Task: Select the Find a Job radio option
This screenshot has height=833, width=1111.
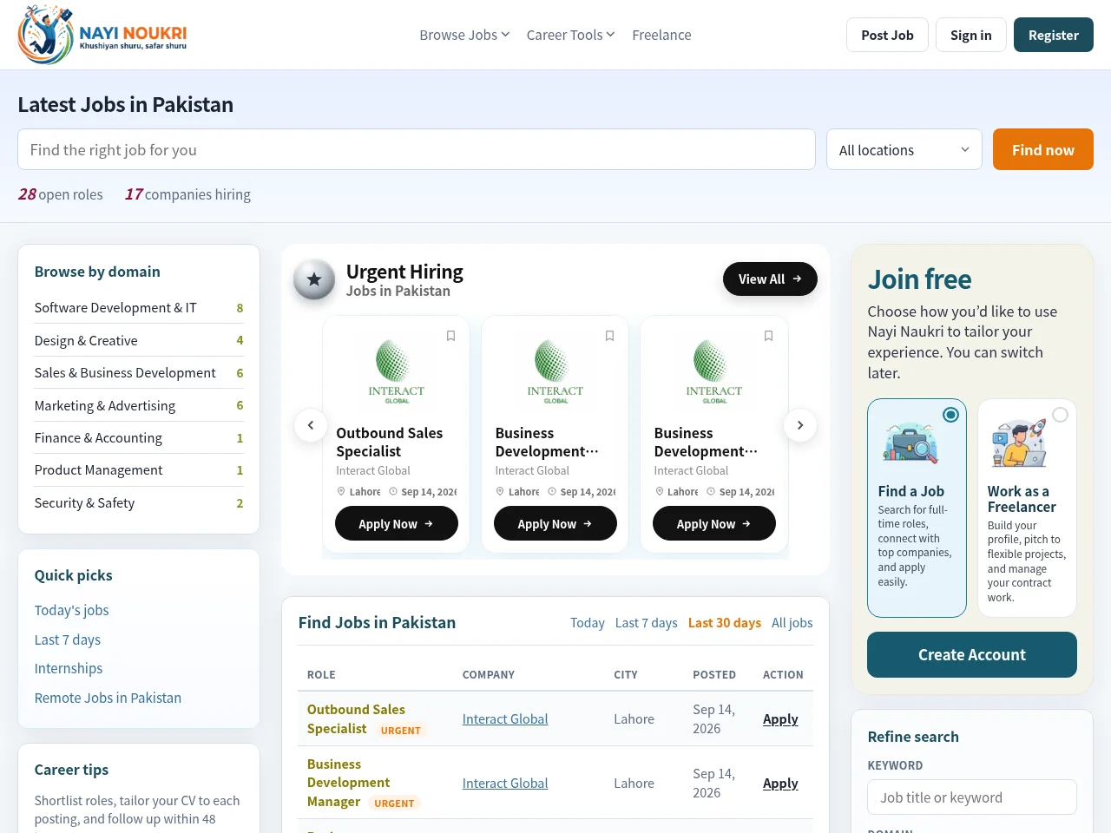Action: tap(951, 415)
